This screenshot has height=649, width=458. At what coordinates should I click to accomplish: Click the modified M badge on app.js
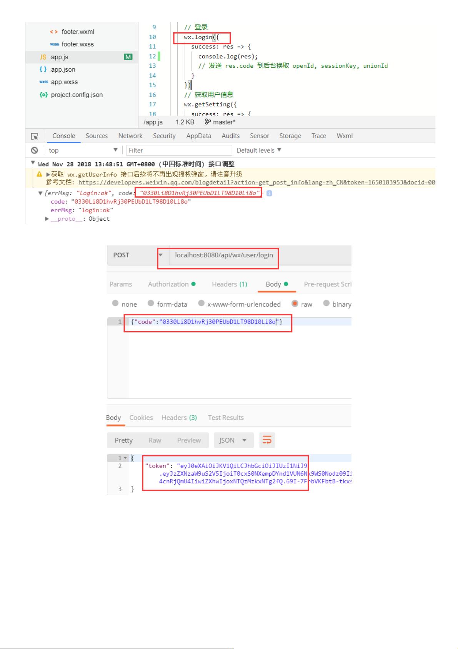coord(128,57)
